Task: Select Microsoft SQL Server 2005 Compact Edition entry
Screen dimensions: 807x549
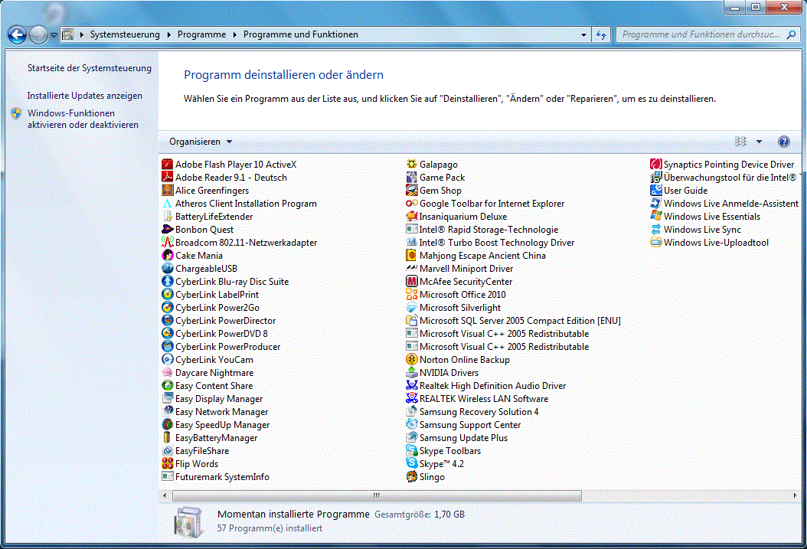Action: point(513,321)
